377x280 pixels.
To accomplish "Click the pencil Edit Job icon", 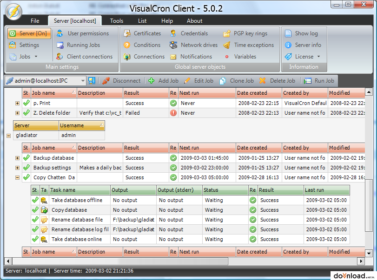I will point(187,81).
